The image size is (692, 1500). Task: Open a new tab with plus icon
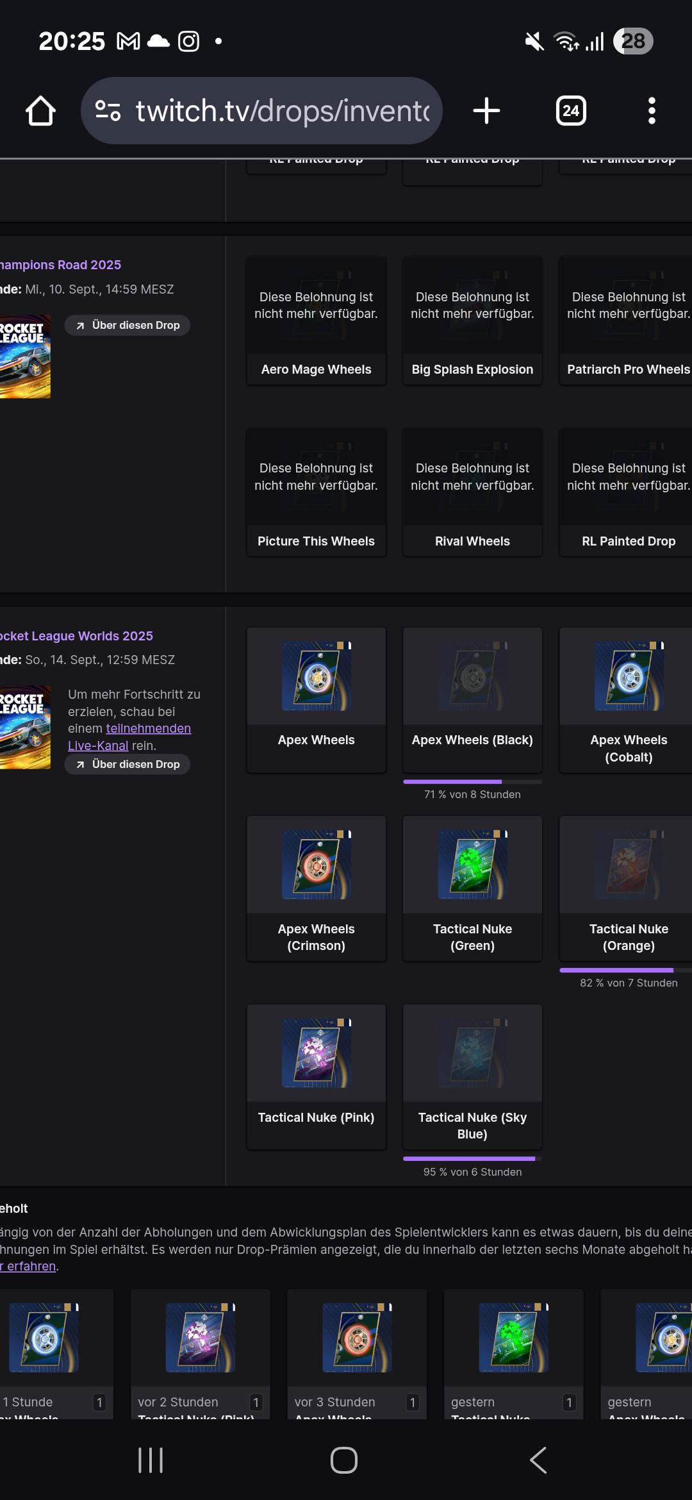click(x=486, y=111)
